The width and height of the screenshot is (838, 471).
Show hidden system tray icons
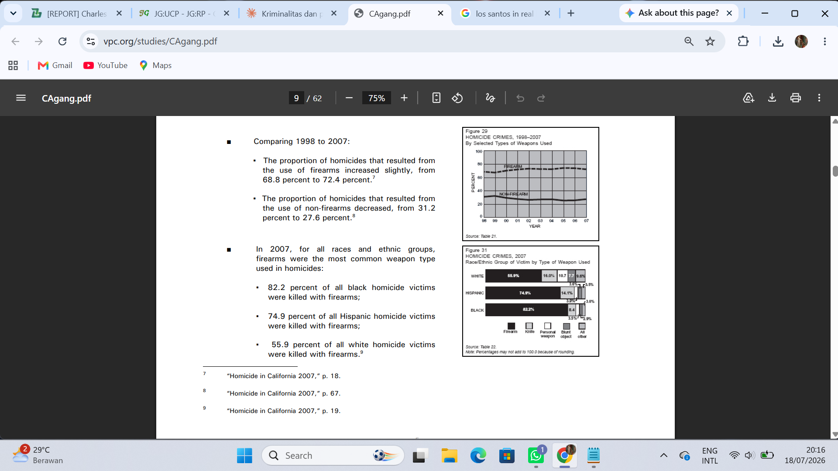[663, 455]
